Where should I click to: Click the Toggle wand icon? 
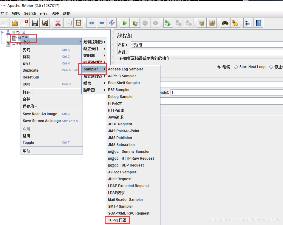pyautogui.click(x=112, y=23)
